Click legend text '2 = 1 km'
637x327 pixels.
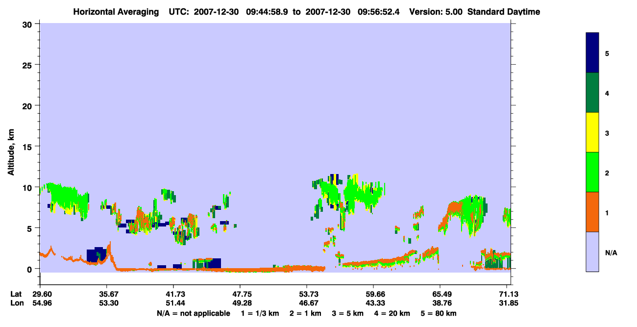click(305, 313)
